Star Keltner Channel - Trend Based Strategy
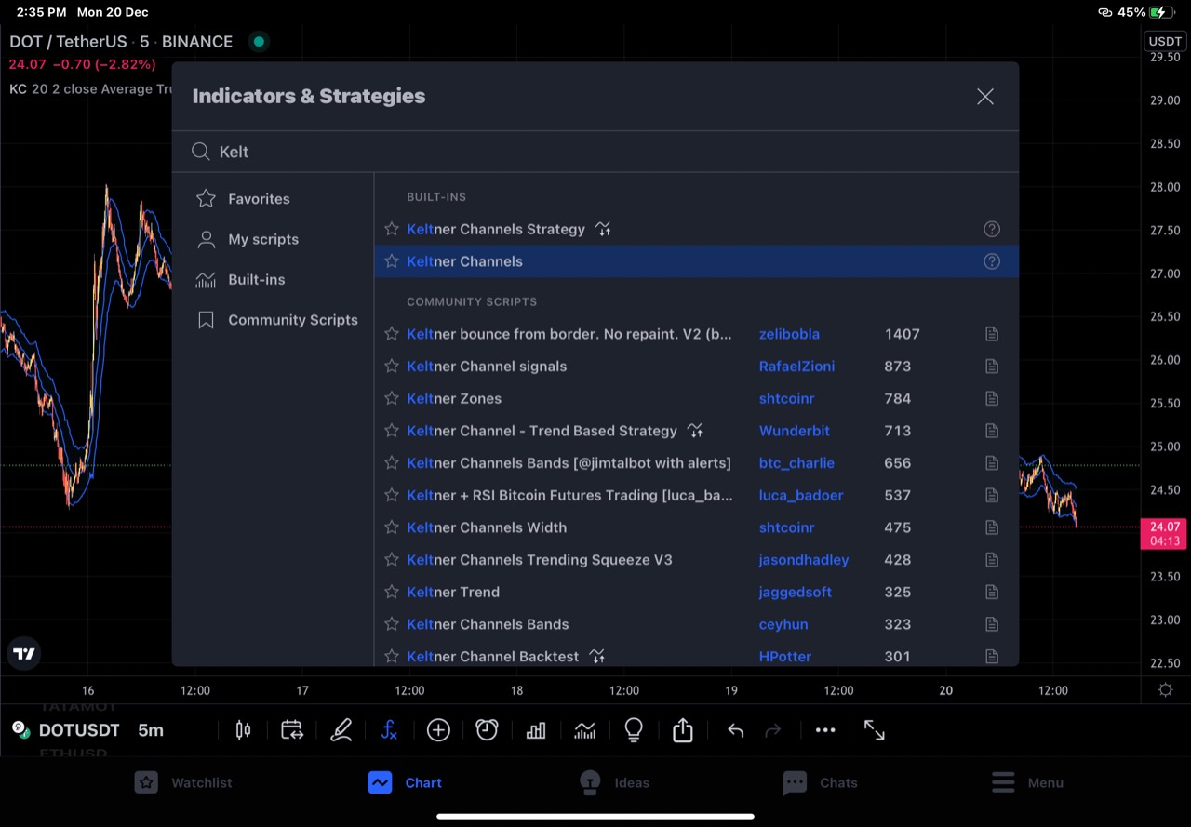Image resolution: width=1191 pixels, height=827 pixels. 392,431
